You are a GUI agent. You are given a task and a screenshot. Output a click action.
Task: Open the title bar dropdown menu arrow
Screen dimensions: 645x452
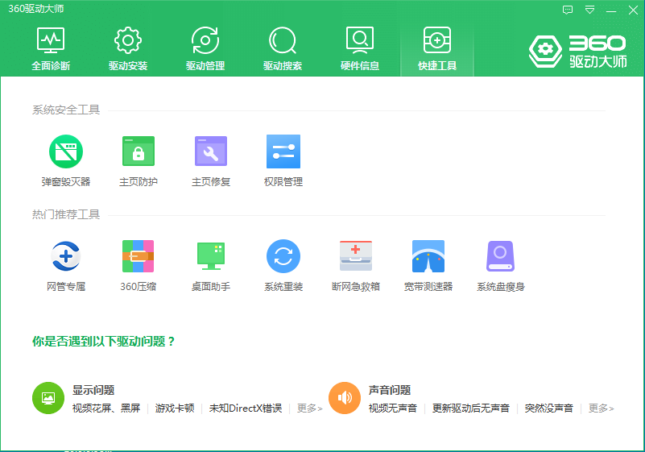[x=590, y=10]
